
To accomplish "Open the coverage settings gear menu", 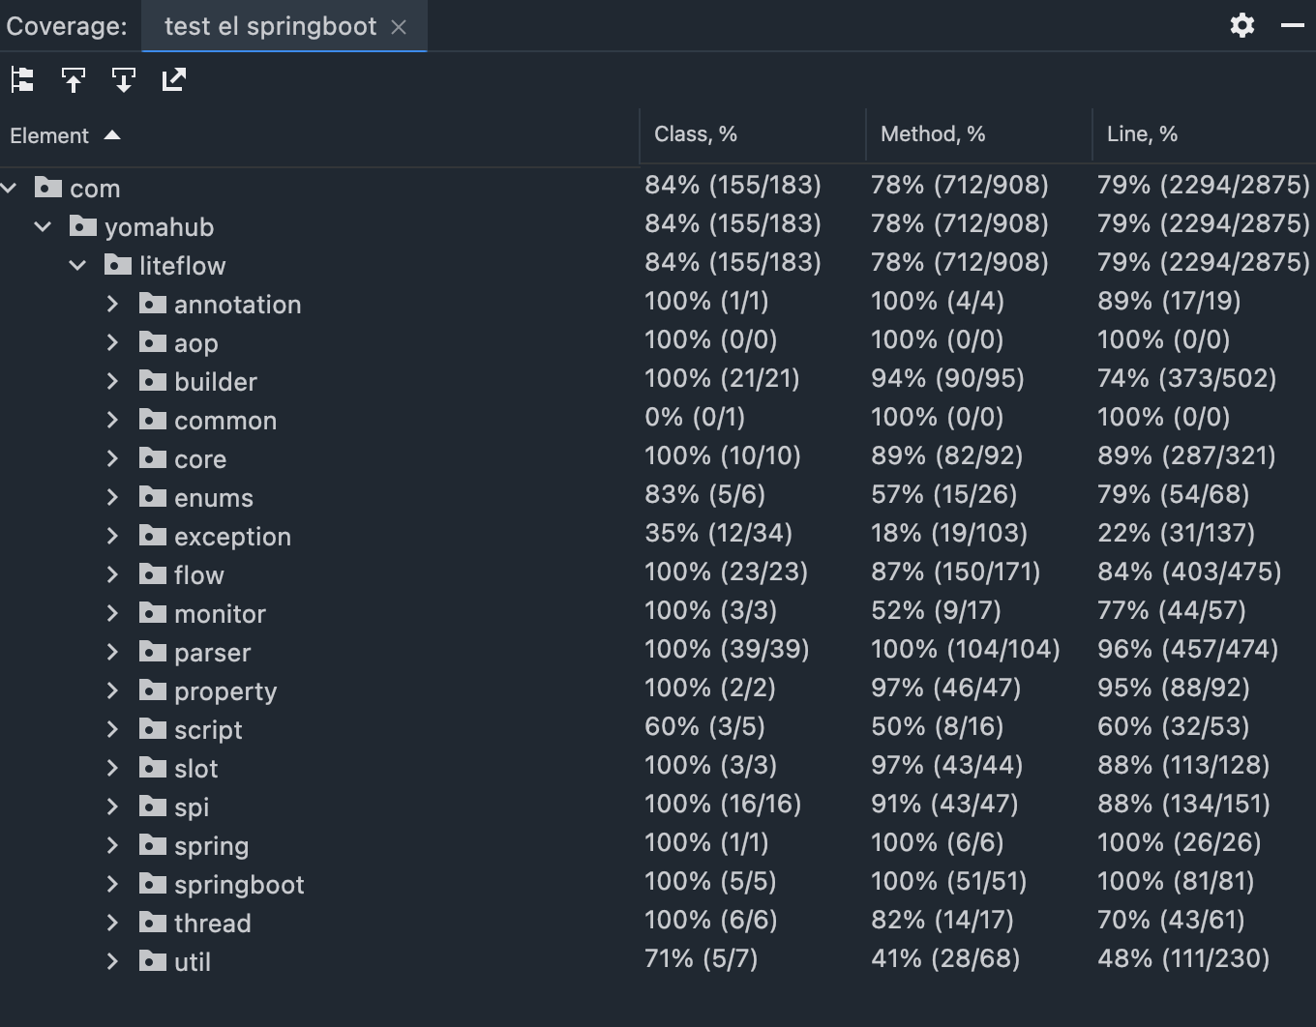I will click(1242, 25).
